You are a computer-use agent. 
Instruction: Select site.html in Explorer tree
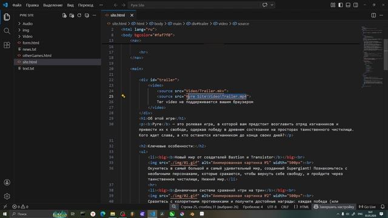coord(58,62)
